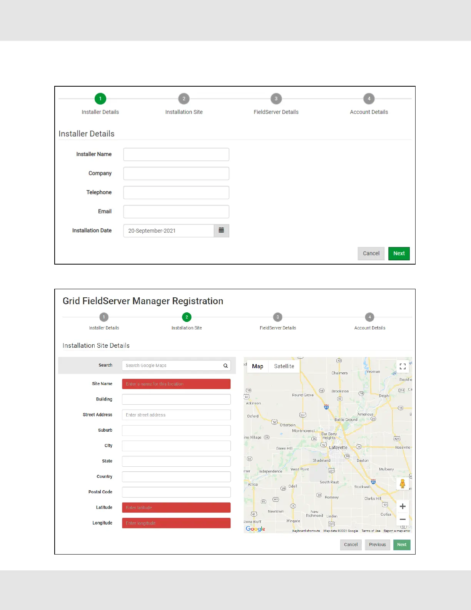
Task: Focus the Telephone field
Action: (x=176, y=193)
